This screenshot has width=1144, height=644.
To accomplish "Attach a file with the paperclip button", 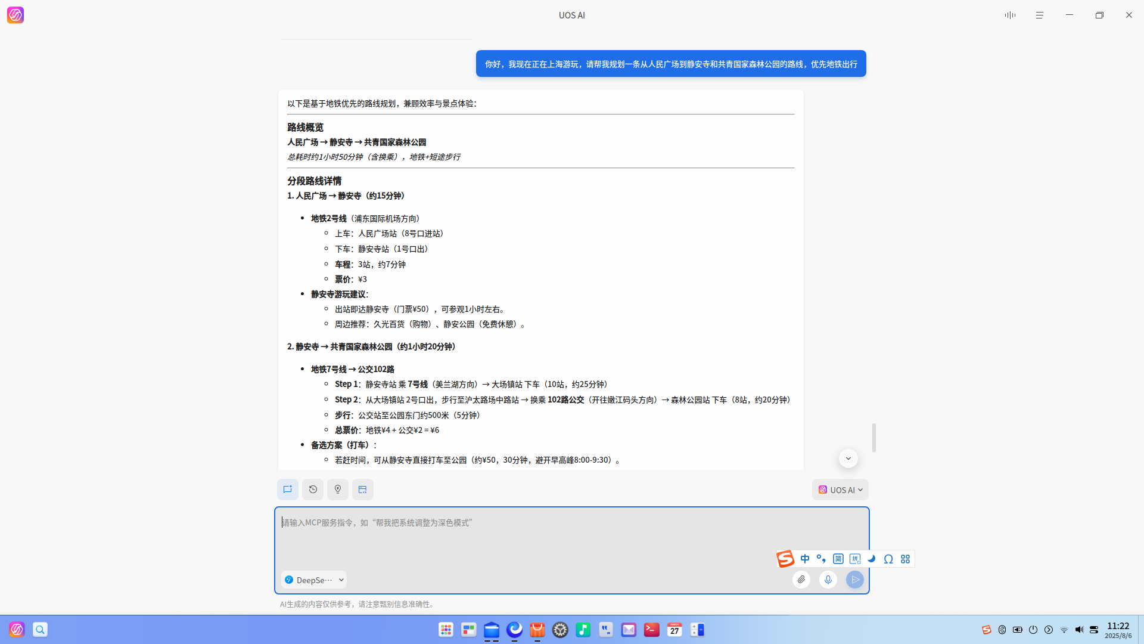I will pyautogui.click(x=801, y=580).
